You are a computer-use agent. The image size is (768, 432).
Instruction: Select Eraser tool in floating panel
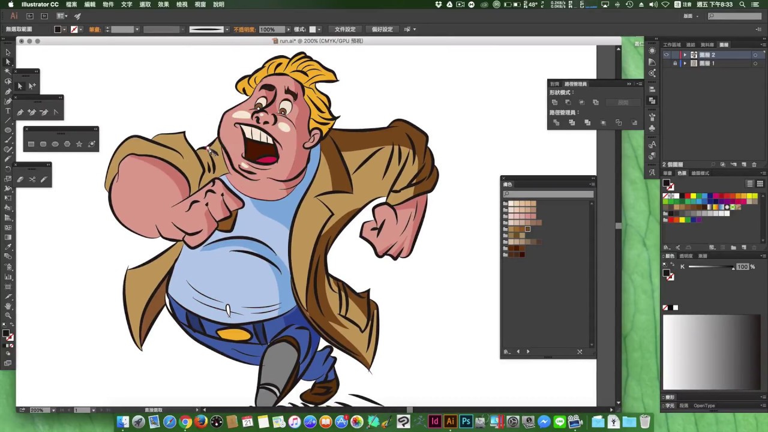tap(20, 179)
